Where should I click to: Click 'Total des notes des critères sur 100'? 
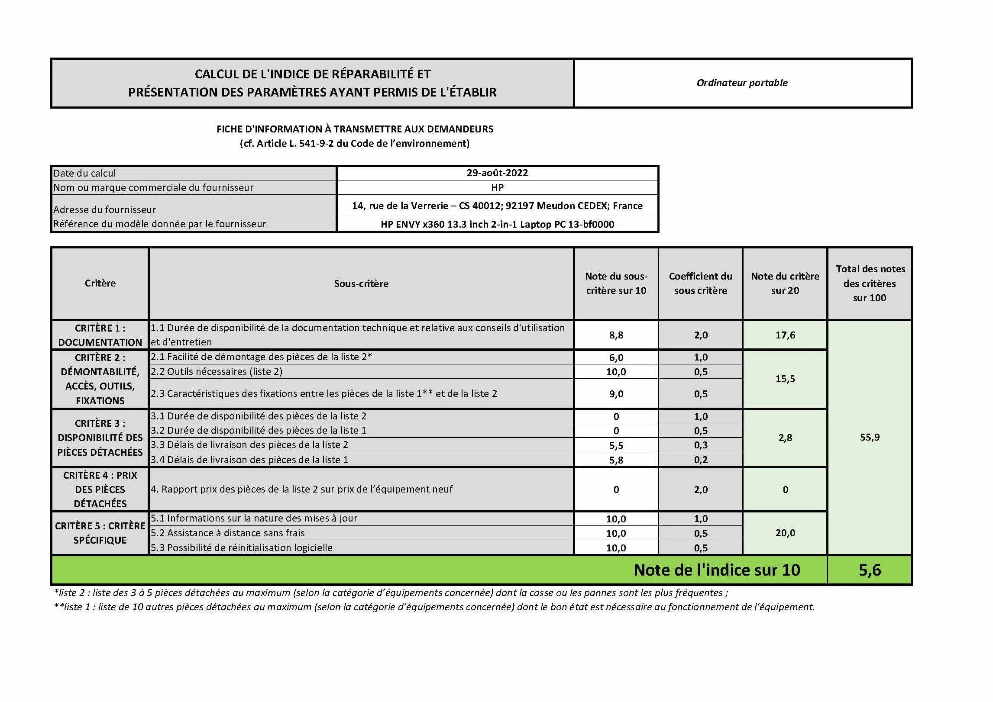(870, 283)
